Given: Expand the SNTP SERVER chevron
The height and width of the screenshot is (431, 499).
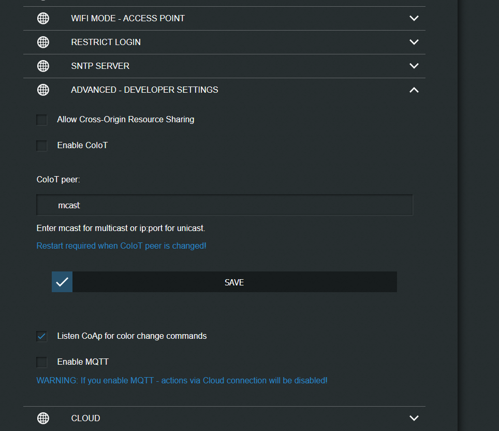Looking at the screenshot, I should tap(414, 66).
